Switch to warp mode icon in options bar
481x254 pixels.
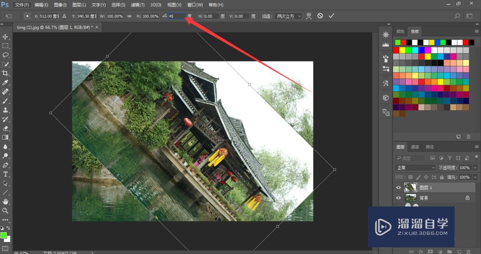click(309, 16)
